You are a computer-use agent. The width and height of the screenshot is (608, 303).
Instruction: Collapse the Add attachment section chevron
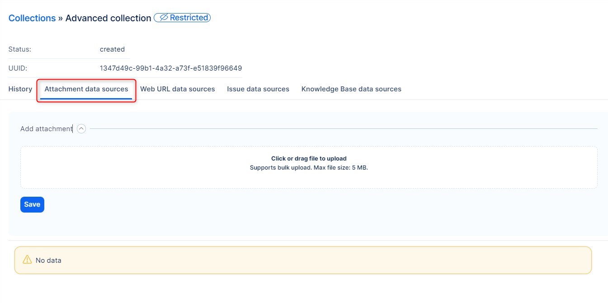81,129
